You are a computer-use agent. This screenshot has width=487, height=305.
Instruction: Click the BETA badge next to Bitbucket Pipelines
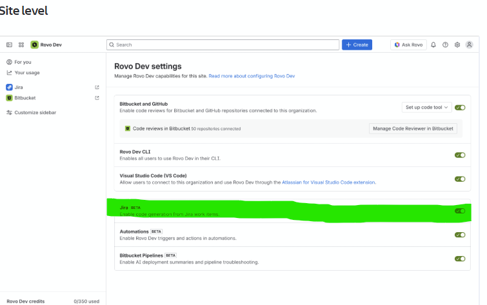point(170,255)
